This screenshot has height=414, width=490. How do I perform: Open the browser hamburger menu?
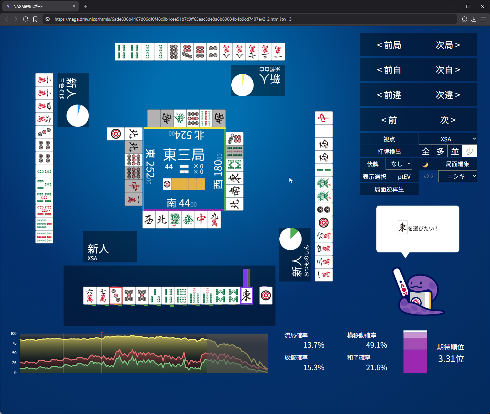(x=483, y=19)
